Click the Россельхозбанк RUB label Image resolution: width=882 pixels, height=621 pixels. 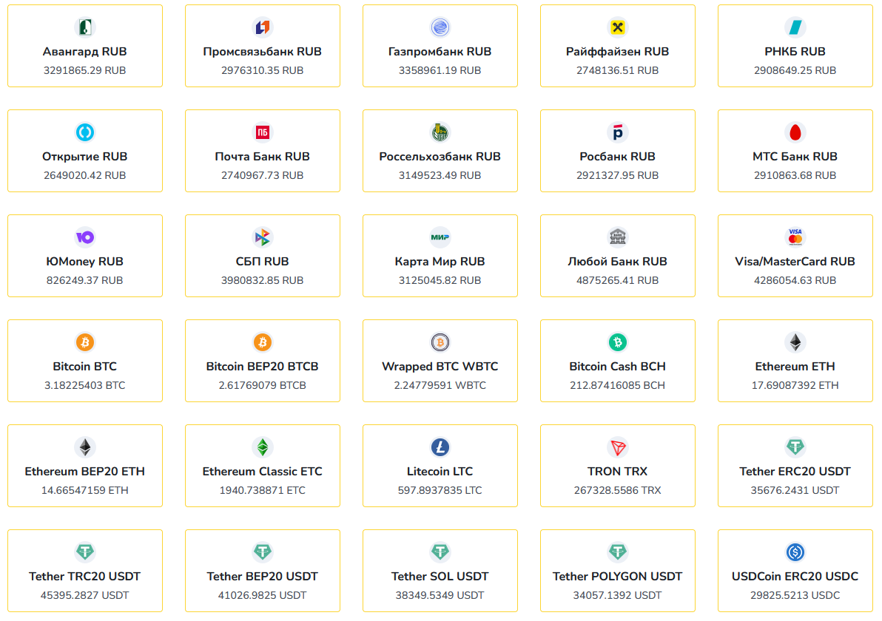(440, 157)
